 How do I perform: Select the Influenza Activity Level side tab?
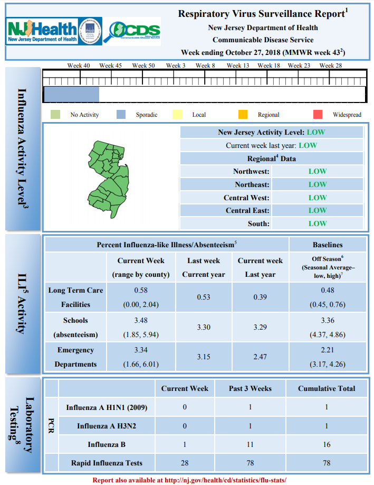[23, 149]
